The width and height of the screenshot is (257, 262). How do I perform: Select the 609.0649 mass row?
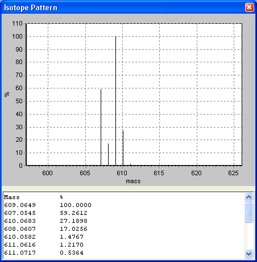click(48, 205)
